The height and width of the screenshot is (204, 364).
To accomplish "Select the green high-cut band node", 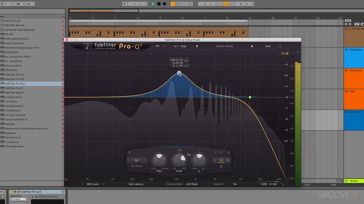I will tap(250, 97).
